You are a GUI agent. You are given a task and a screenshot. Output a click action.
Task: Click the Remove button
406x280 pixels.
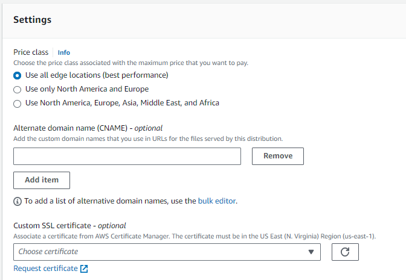(277, 156)
